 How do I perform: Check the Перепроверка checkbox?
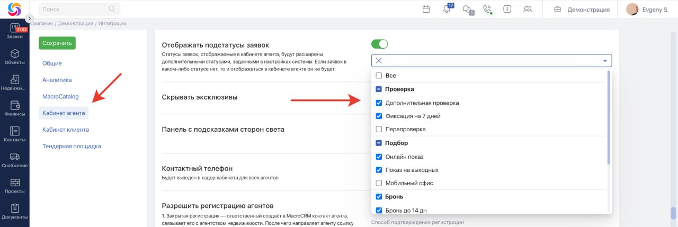pos(379,129)
